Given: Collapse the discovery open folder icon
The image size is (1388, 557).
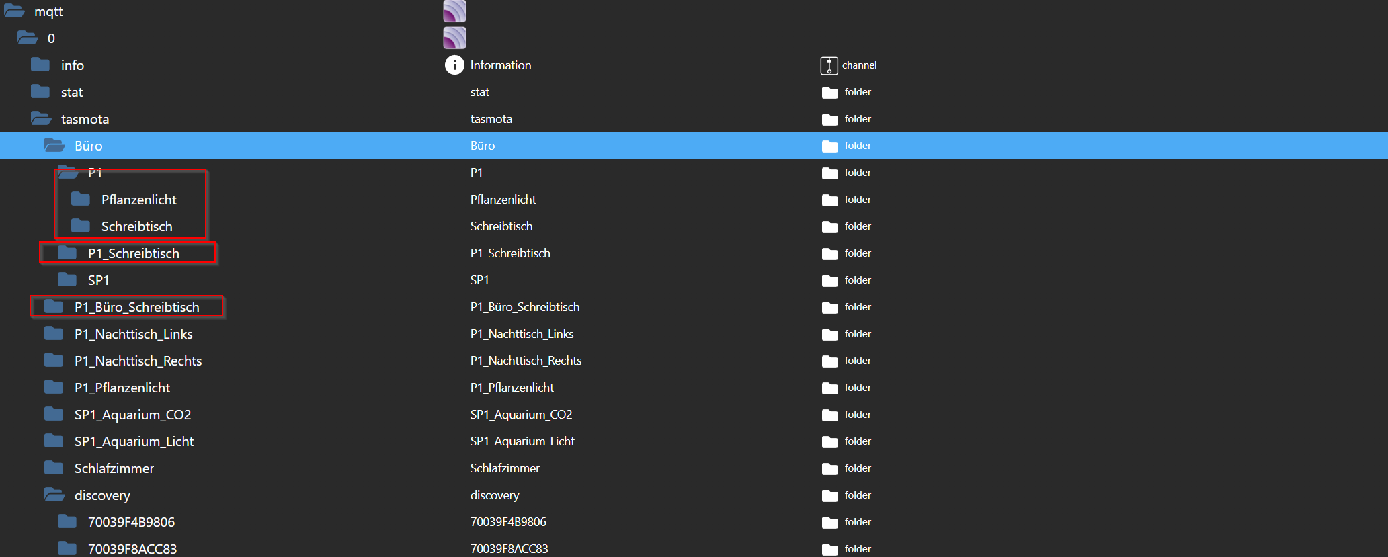Looking at the screenshot, I should pyautogui.click(x=54, y=495).
